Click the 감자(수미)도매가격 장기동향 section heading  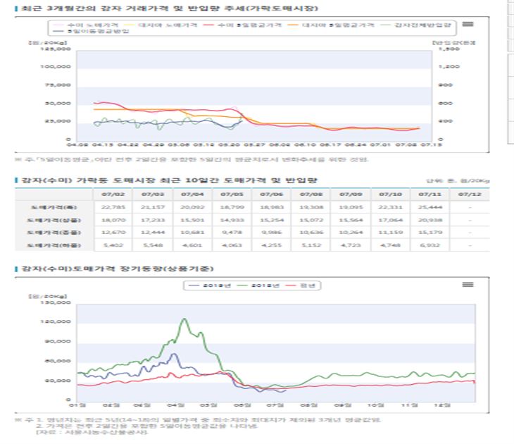point(118,269)
